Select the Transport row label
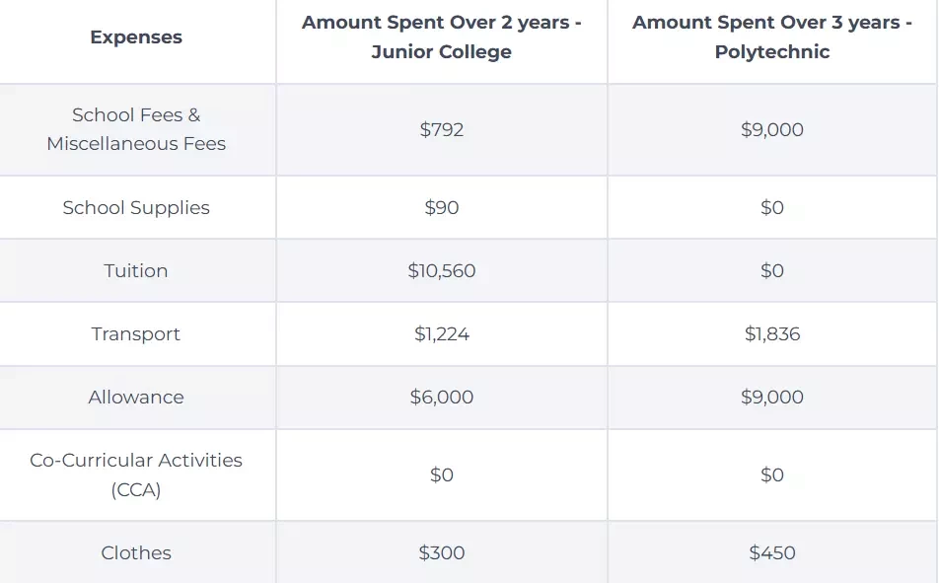 (136, 333)
